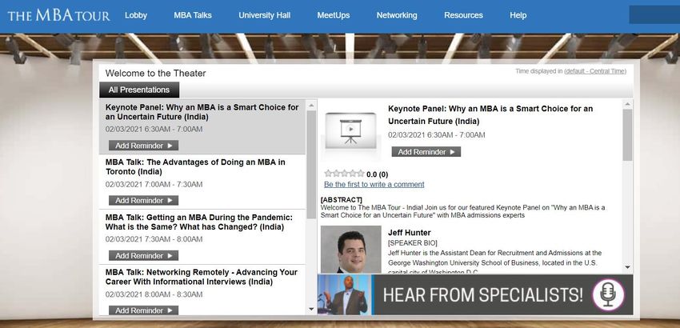Image resolution: width=680 pixels, height=328 pixels.
Task: Click the presentation list scroll up arrow
Action: click(311, 106)
